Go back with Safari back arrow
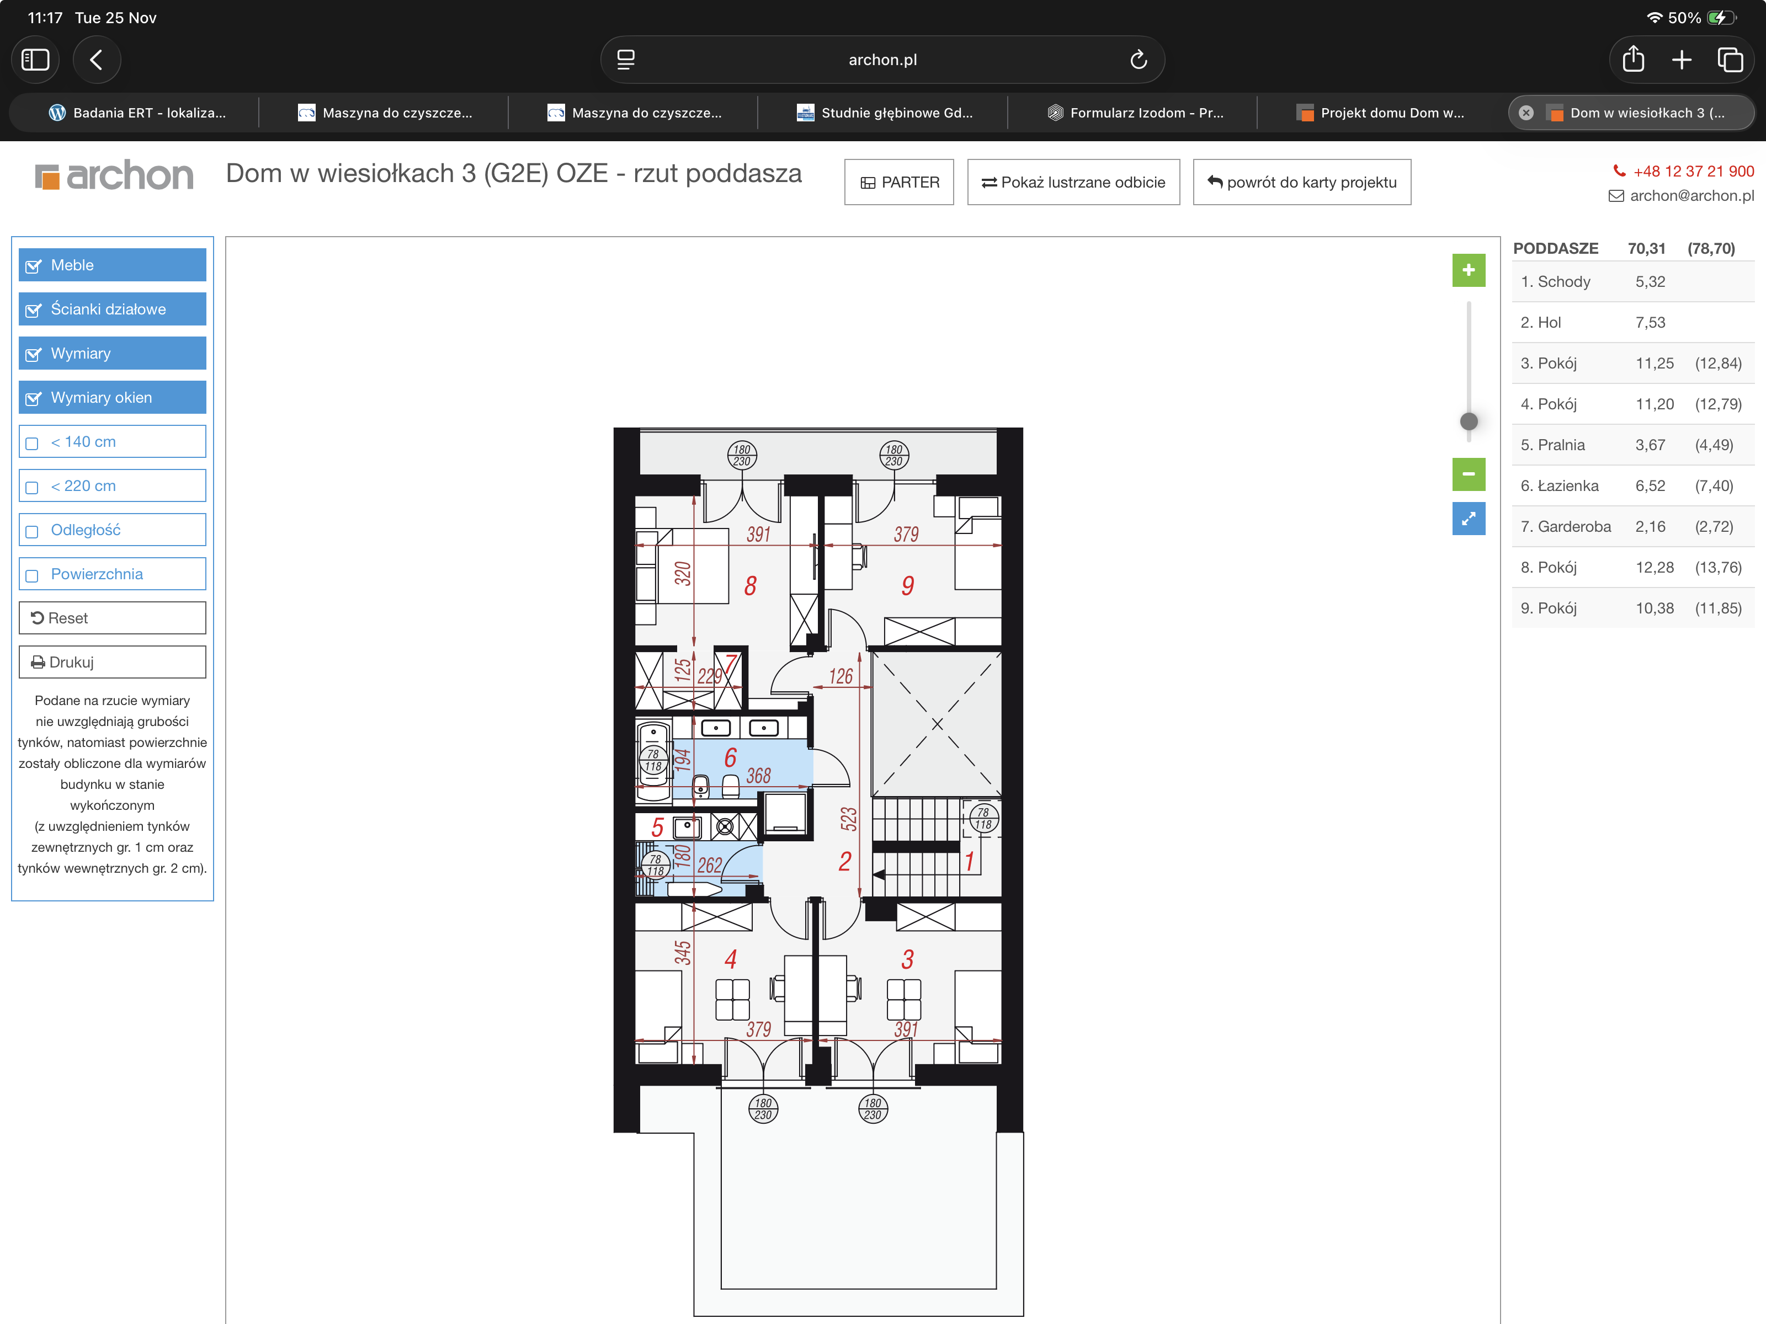 click(x=97, y=60)
